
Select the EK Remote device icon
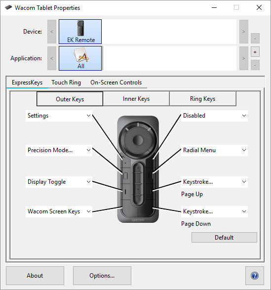80,32
